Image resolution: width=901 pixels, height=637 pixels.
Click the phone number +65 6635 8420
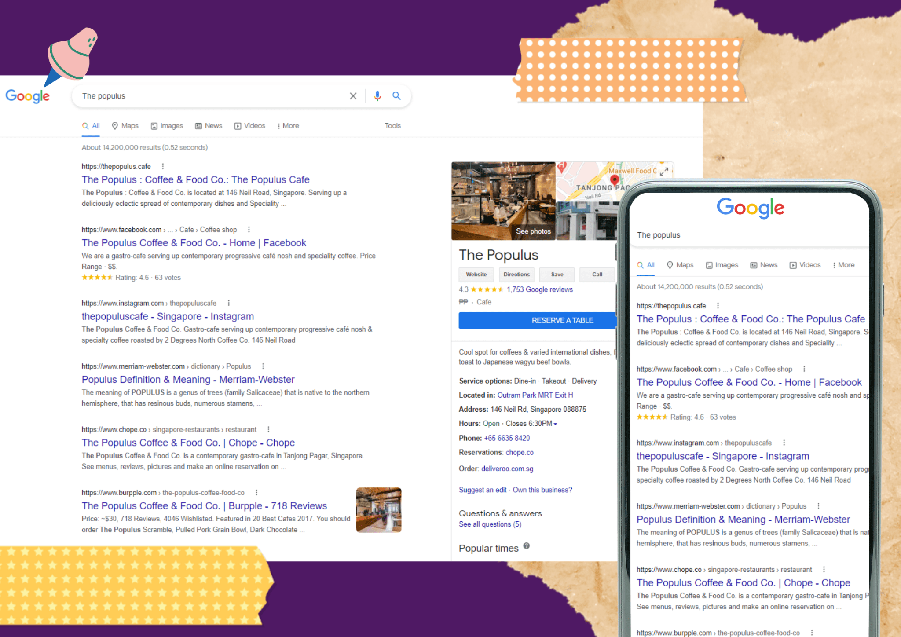click(x=507, y=438)
